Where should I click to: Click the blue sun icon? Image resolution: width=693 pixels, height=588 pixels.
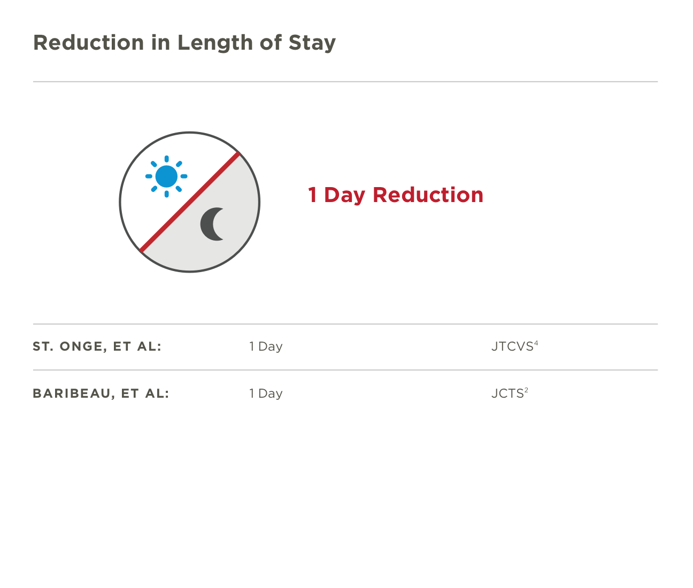tap(166, 176)
